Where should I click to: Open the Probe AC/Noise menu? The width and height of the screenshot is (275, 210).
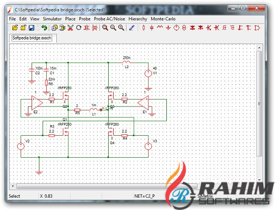click(110, 19)
